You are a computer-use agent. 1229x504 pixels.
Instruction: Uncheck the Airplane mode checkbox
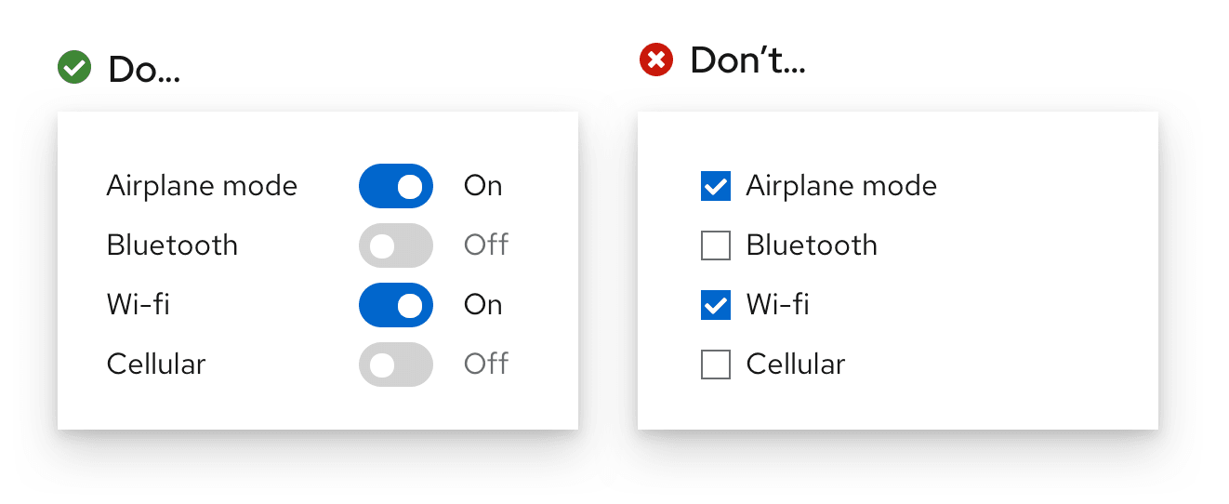tap(716, 186)
